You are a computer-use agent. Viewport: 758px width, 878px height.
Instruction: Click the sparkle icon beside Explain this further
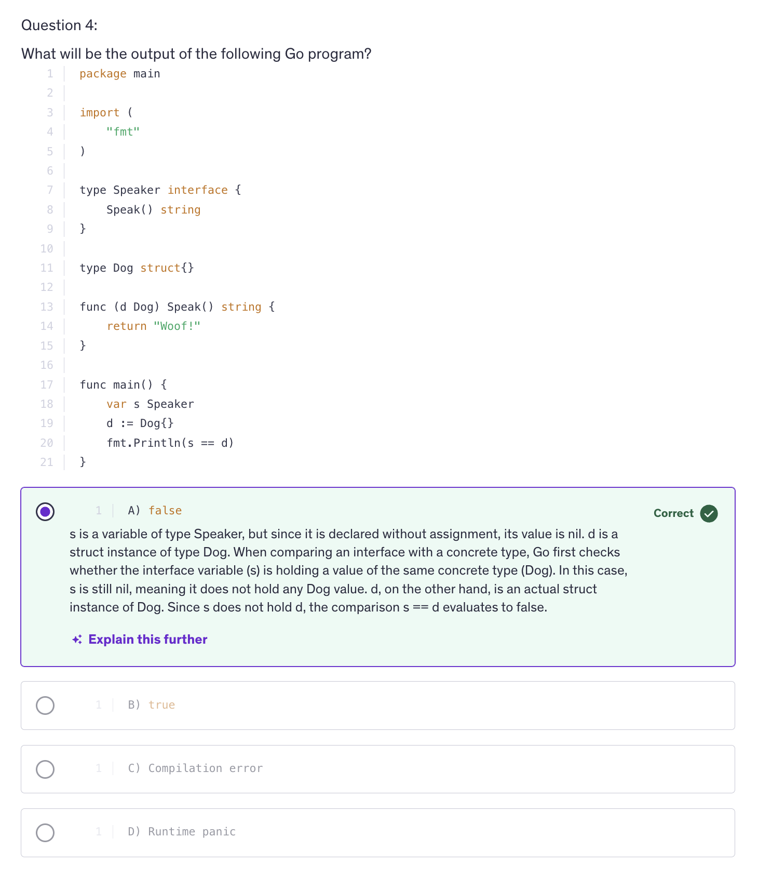(x=77, y=640)
